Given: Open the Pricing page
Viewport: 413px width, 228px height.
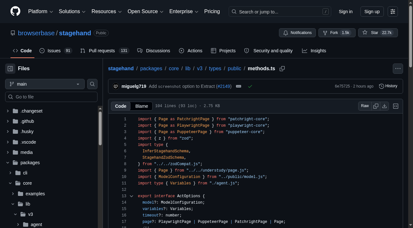Looking at the screenshot, I should (212, 12).
